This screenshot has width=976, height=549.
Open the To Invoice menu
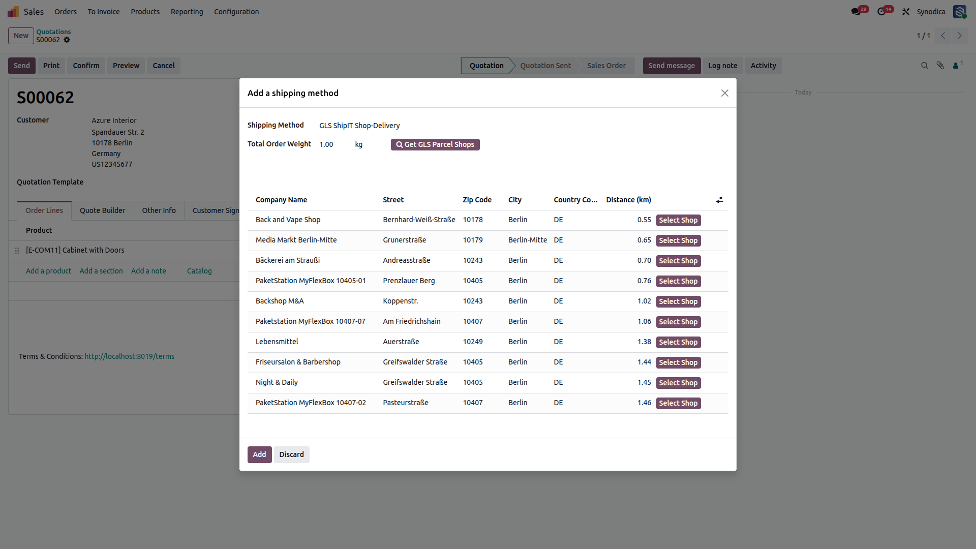[x=104, y=12]
